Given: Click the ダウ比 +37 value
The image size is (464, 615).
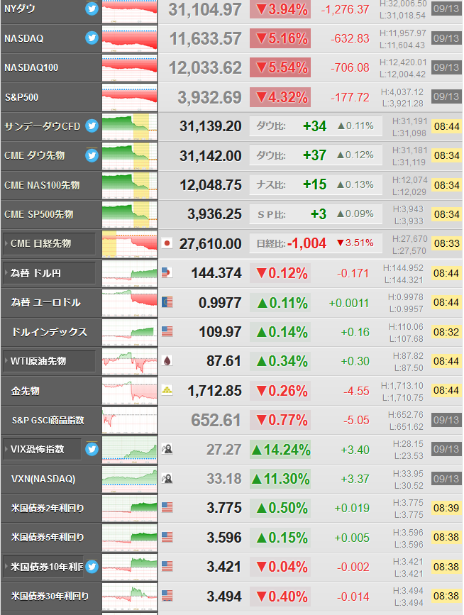Looking at the screenshot, I should 314,155.
